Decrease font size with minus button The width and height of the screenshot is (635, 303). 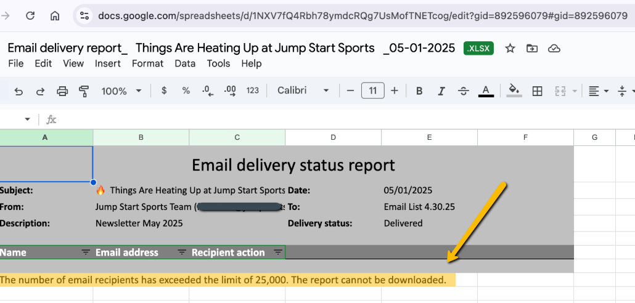351,91
